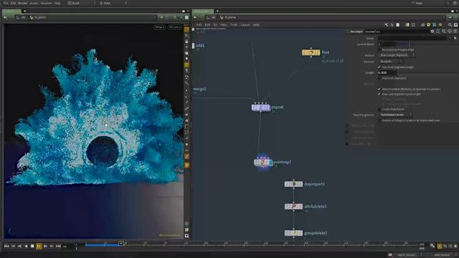
Task: Click parameter pane search icon
Action: click(x=444, y=32)
